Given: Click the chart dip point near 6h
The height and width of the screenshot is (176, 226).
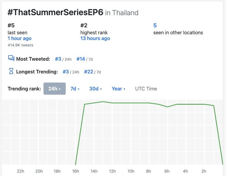Looking at the screenshot, I should click(167, 107).
